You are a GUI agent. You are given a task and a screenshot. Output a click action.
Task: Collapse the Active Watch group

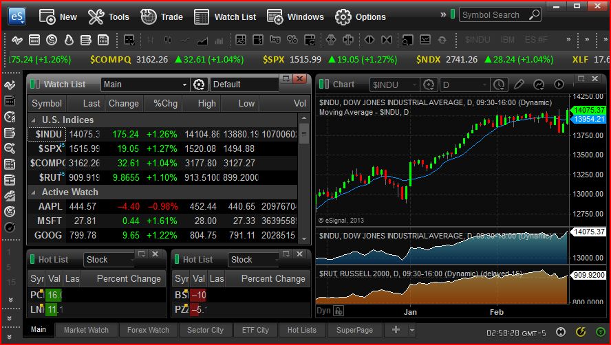(x=34, y=192)
